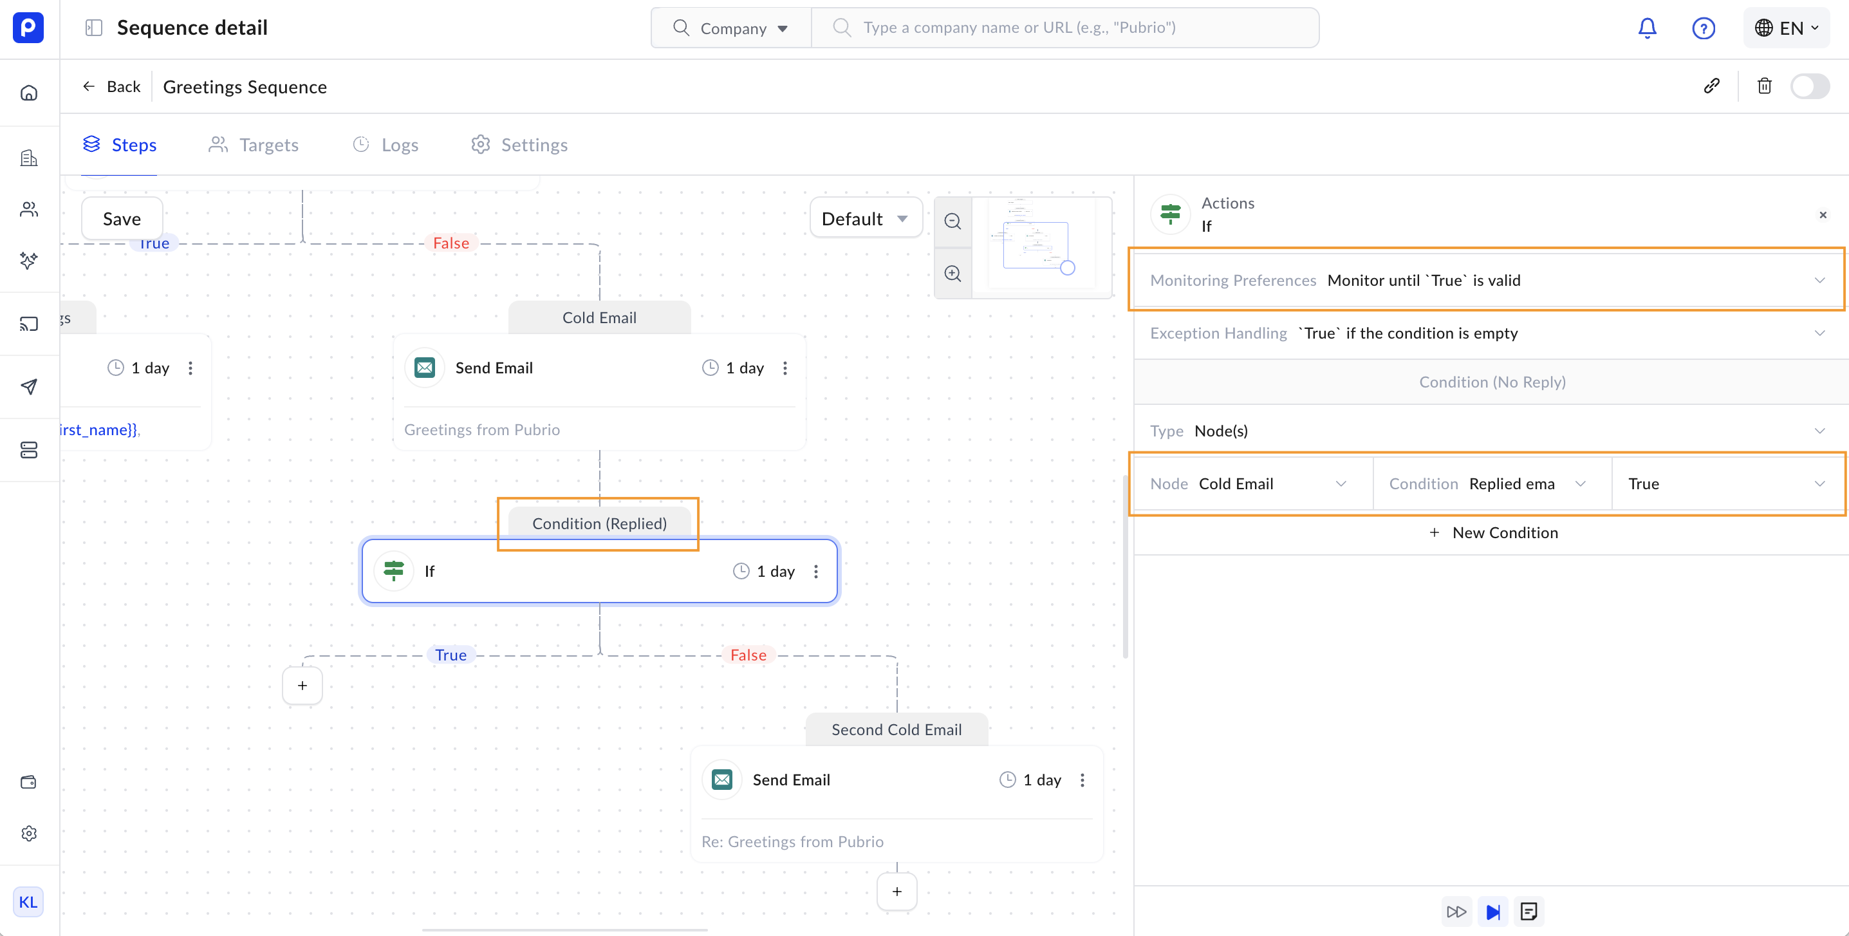
Task: Zoom out the canvas with minus magnifier
Action: (x=952, y=221)
